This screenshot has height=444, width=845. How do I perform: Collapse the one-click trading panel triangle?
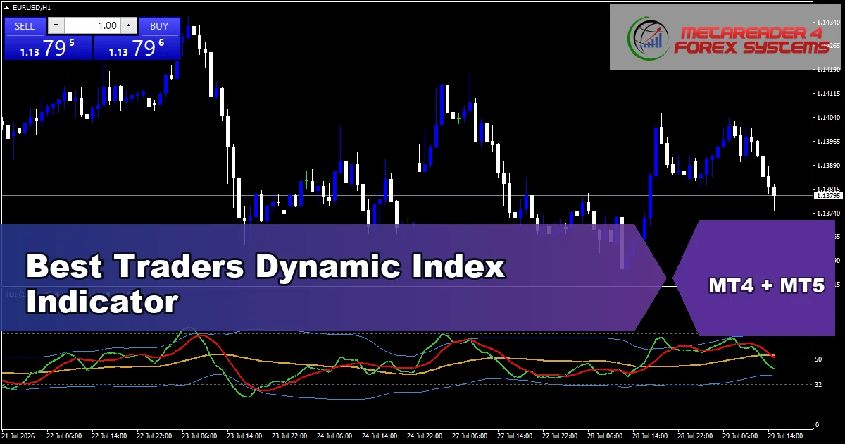[6, 7]
